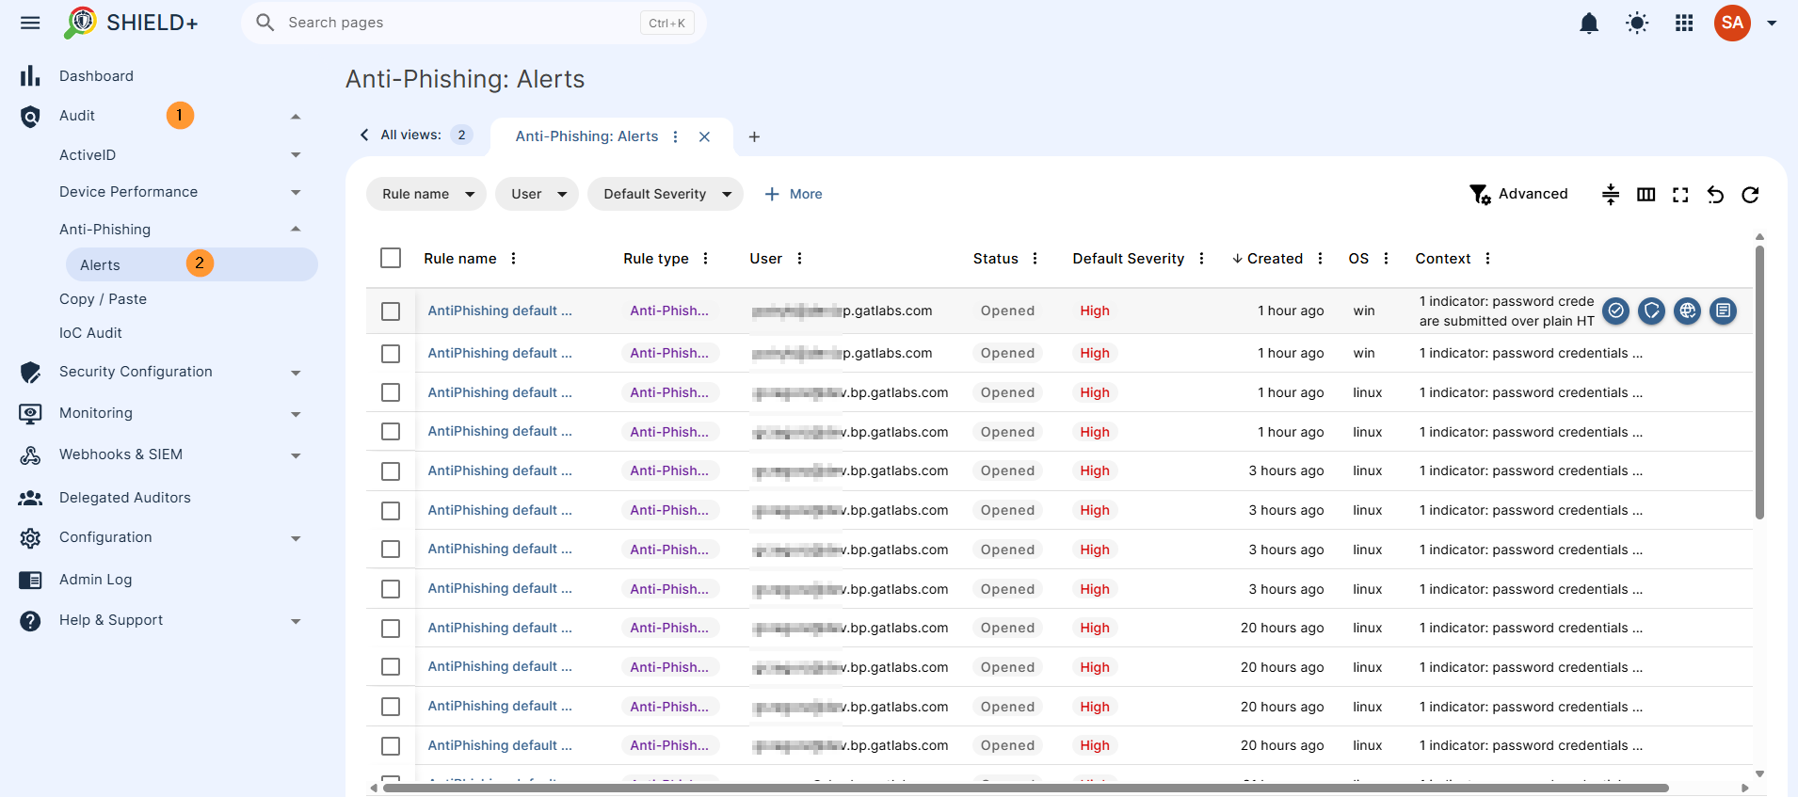Tick the checkbox of the first 3 hours ago row
Viewport: 1798px width, 797px height.
[x=391, y=471]
